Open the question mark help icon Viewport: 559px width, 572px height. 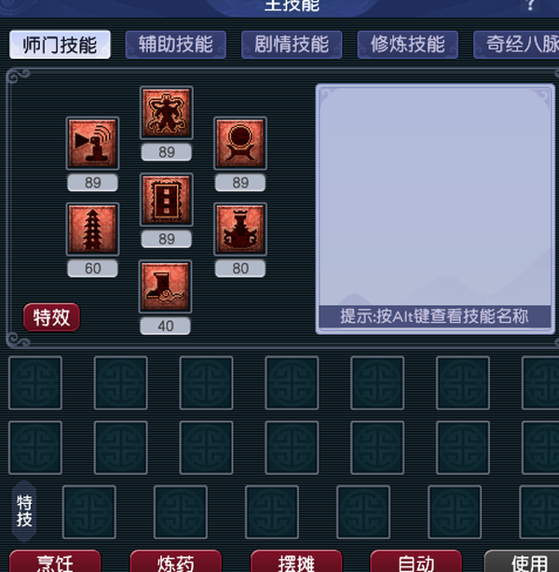tap(530, 5)
